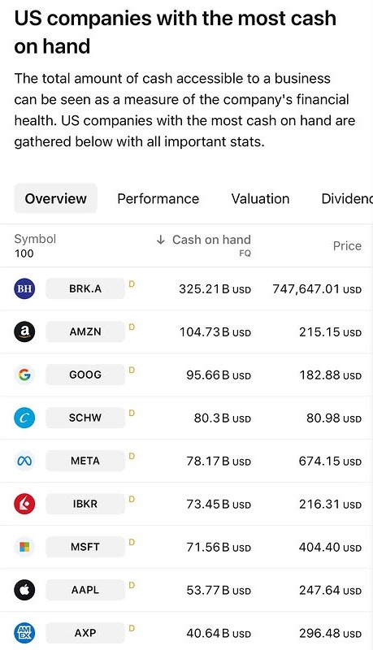Click the Berkshire Hathaway BH logo icon
Viewport: 373px width, 650px height.
[x=24, y=288]
